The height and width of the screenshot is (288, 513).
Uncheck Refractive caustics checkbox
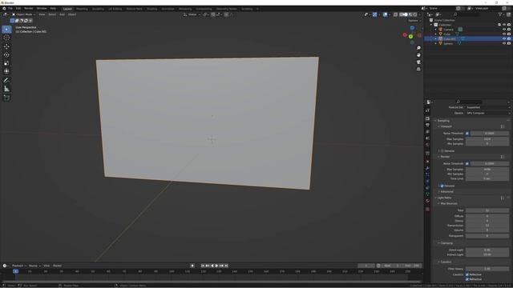click(467, 279)
